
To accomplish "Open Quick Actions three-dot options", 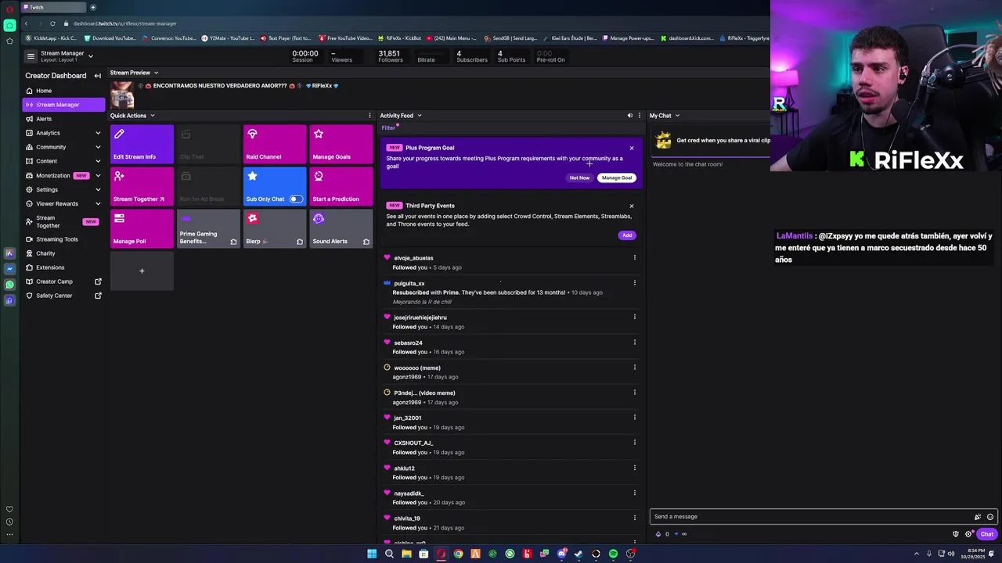I will 369,116.
